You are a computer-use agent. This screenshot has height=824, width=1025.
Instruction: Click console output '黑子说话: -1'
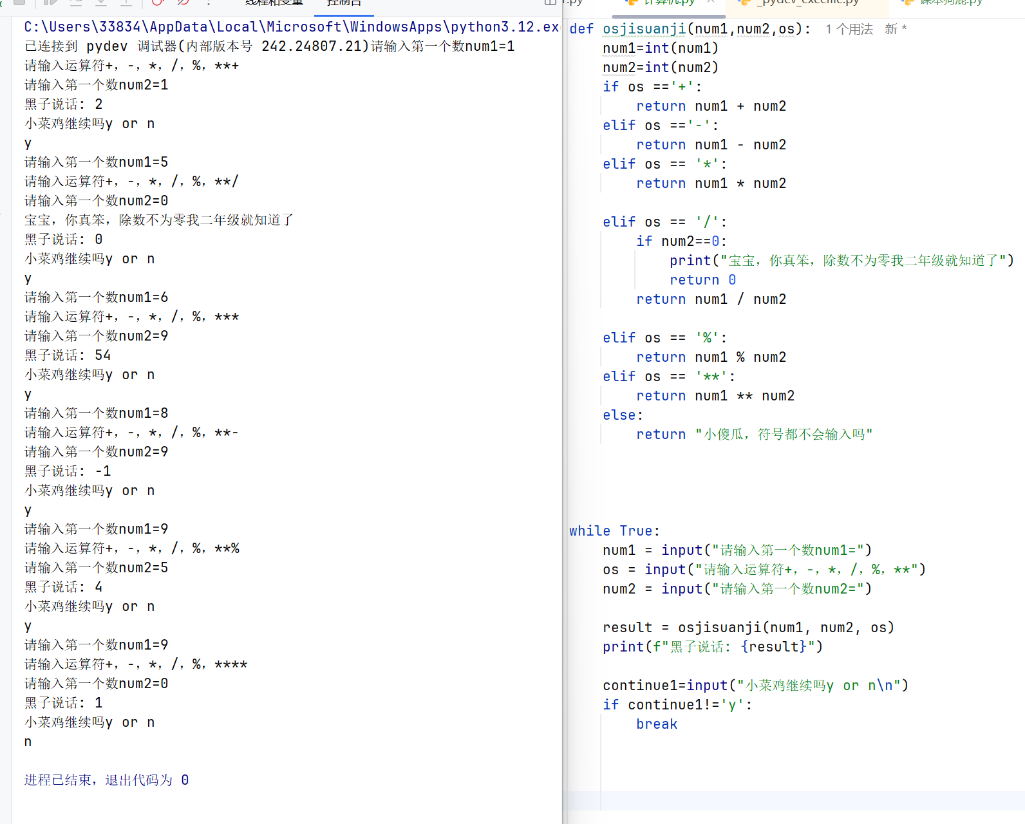[x=68, y=471]
